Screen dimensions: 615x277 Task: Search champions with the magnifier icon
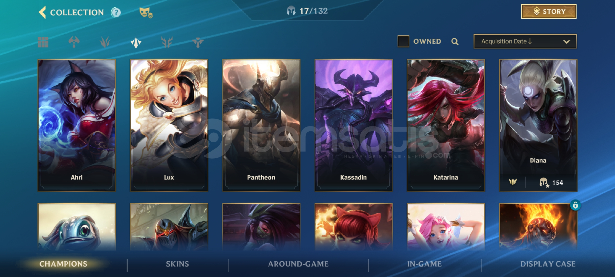pos(455,41)
